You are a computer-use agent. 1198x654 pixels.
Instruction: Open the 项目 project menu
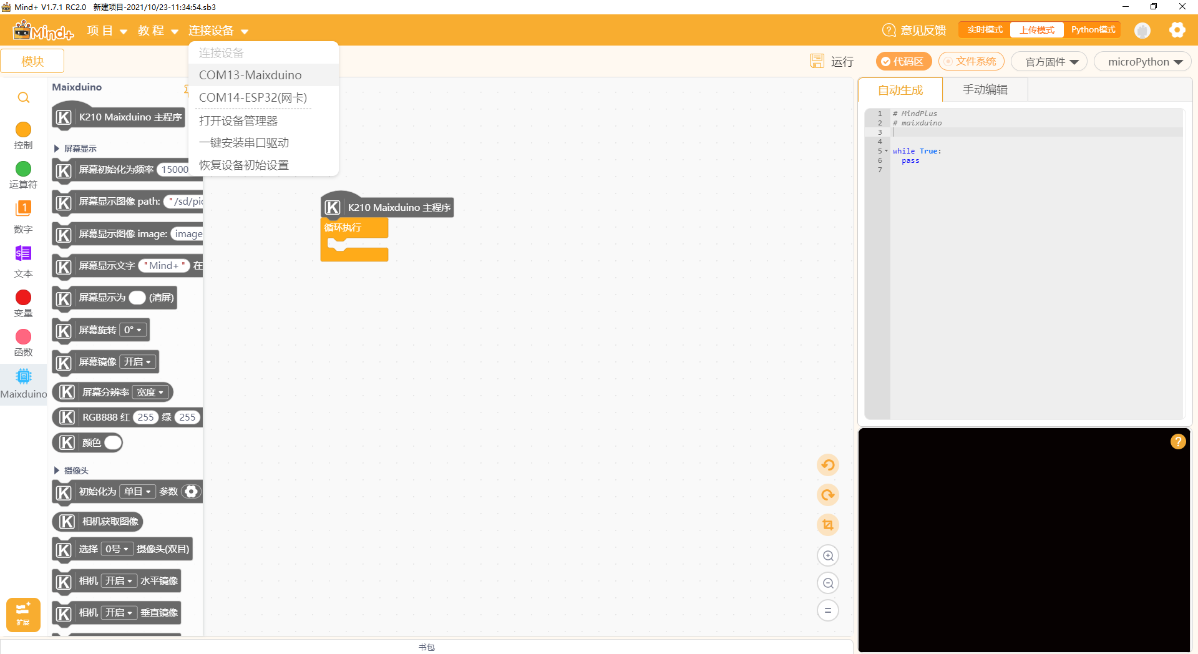[107, 31]
